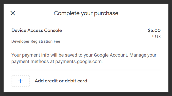
Task: Click the Complete your purchase heading
Action: coord(86,13)
